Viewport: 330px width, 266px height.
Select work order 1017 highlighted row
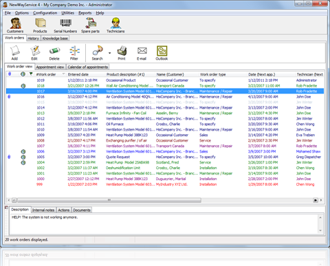coord(165,91)
